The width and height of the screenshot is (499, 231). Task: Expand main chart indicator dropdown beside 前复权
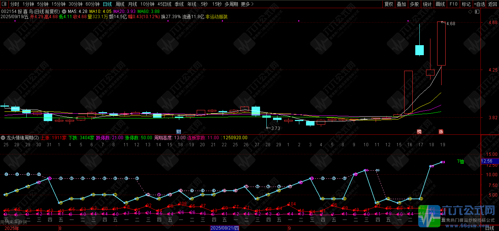point(64,11)
